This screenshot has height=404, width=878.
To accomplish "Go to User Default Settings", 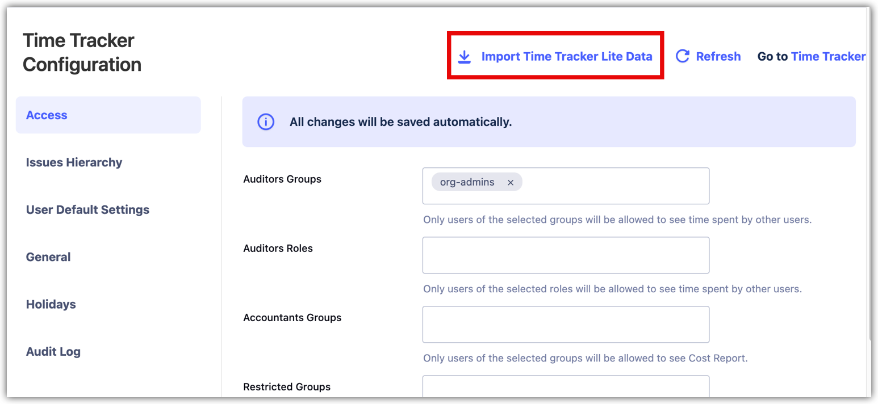I will coord(87,210).
